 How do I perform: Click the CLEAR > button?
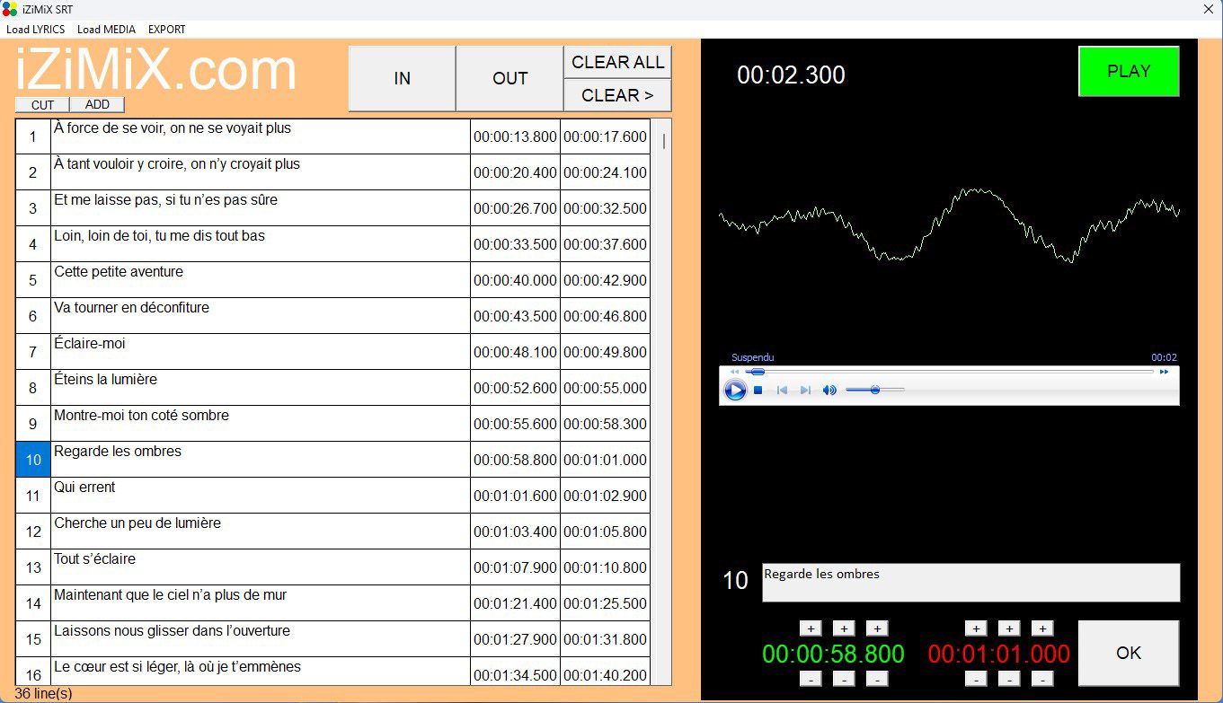[x=618, y=95]
